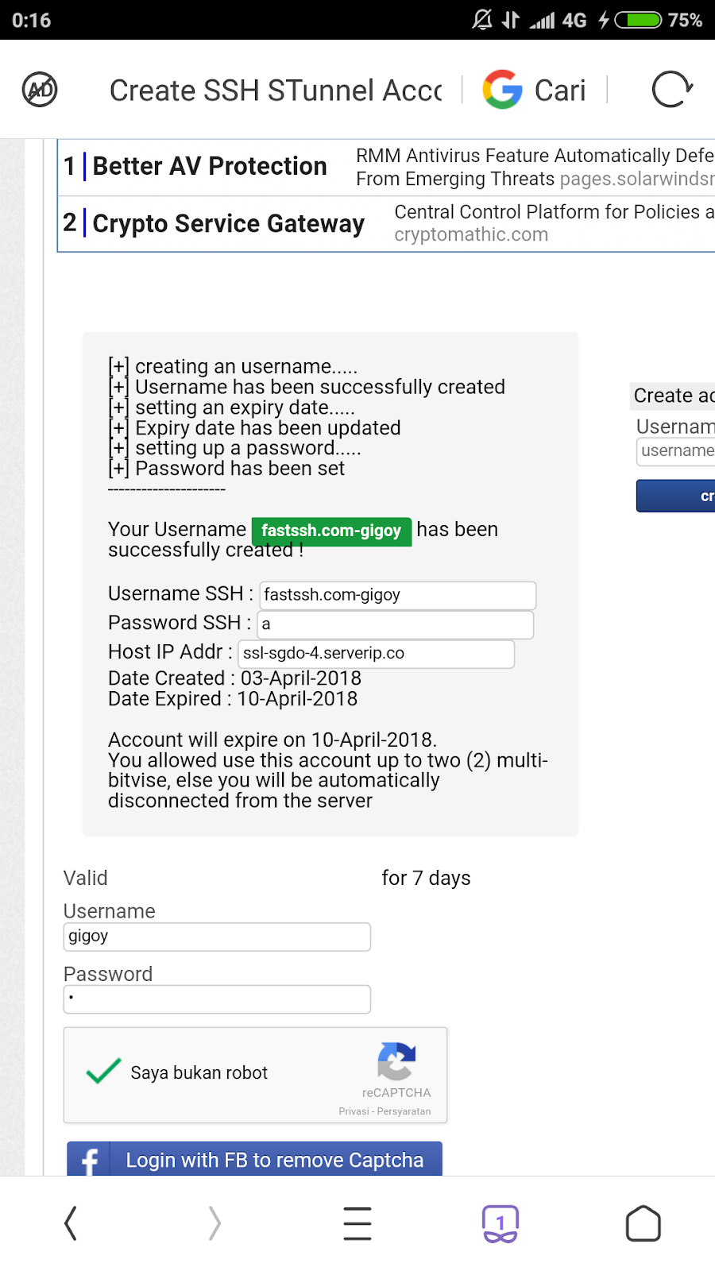Screen dimensions: 715x1271
Task: Edit the Username field containing gigoy
Action: click(x=217, y=937)
